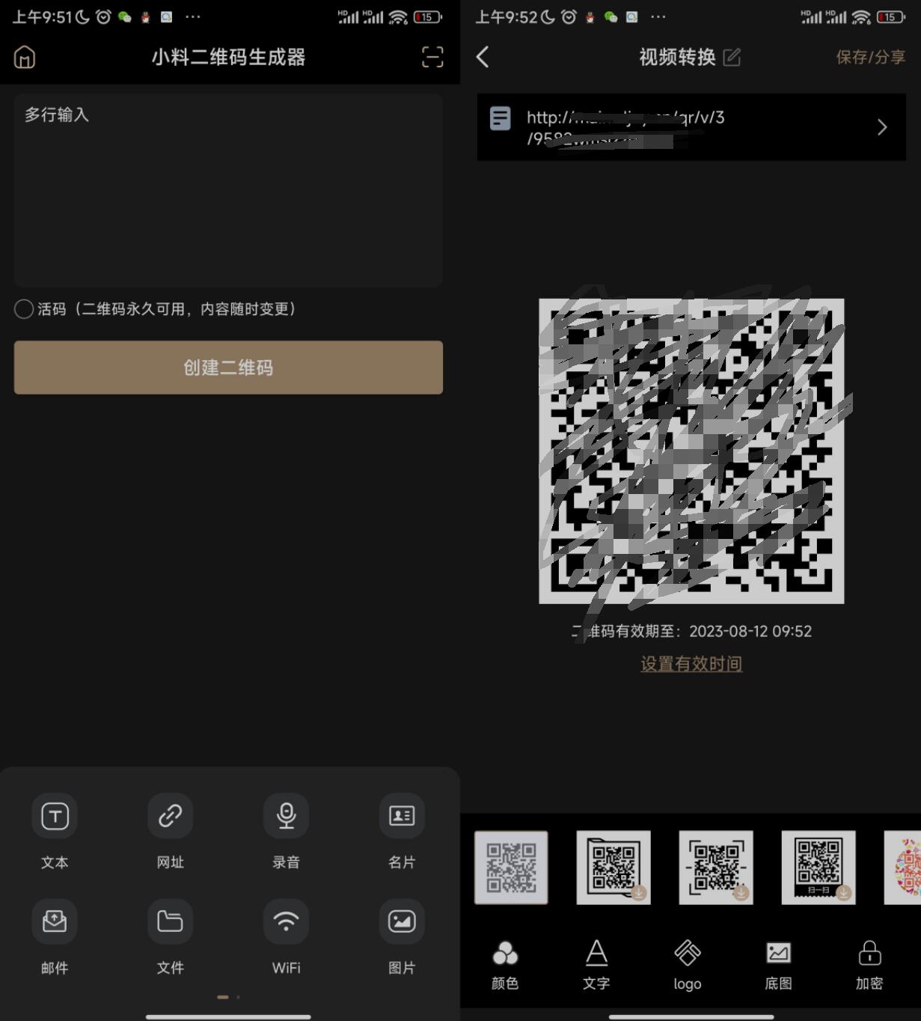The image size is (921, 1021).
Task: Pick the 邮件 email icon
Action: (x=55, y=921)
